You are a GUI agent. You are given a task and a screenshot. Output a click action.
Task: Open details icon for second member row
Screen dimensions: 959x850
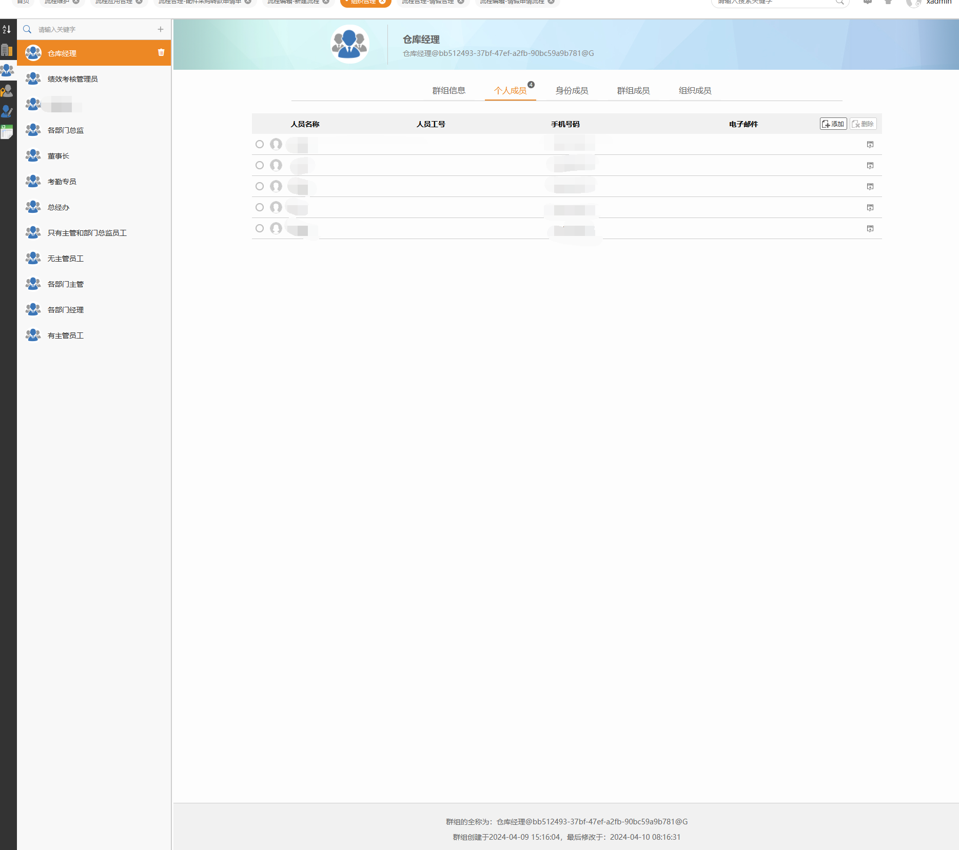point(870,166)
